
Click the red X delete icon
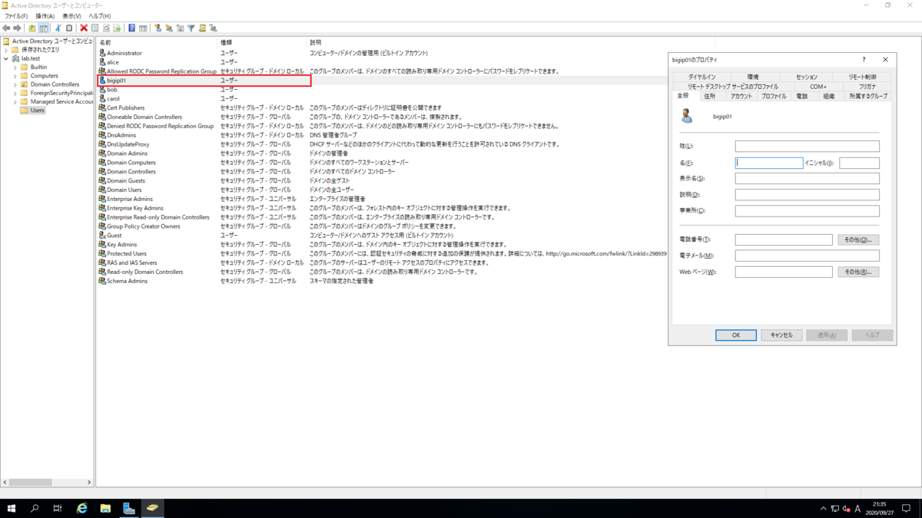click(84, 28)
